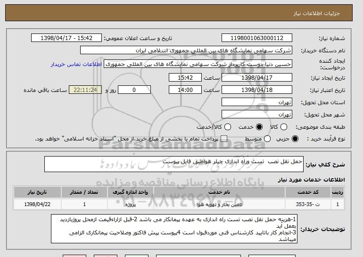
Task: Click the تعداد / مقدار column header
Action: click(x=84, y=192)
